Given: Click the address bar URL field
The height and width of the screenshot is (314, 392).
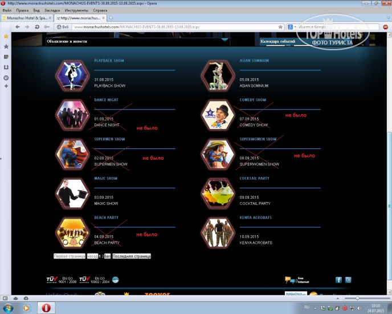Looking at the screenshot, I should point(175,27).
